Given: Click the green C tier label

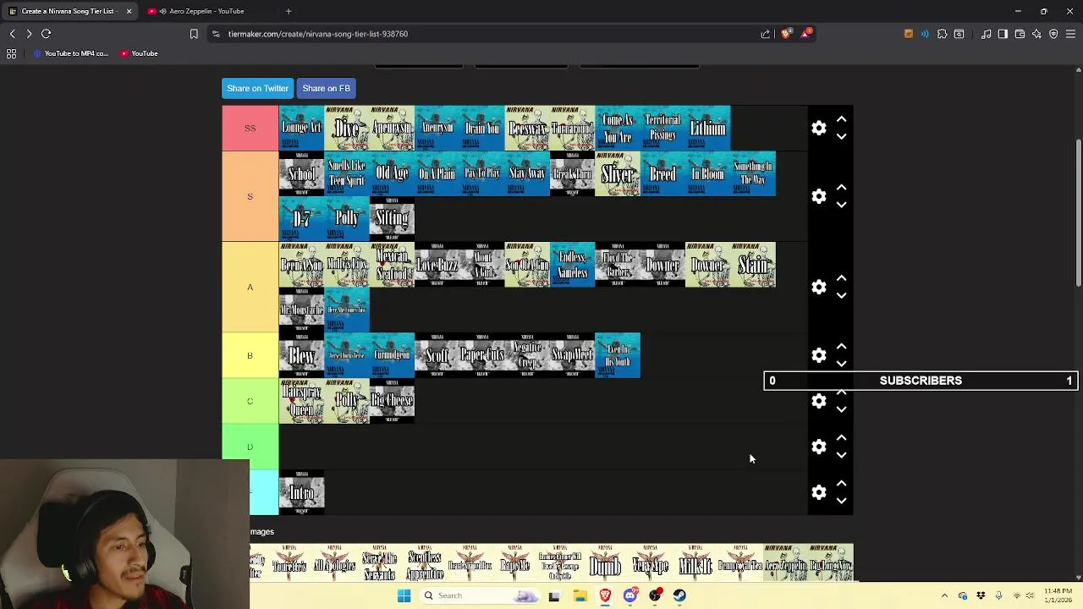Looking at the screenshot, I should [x=250, y=401].
